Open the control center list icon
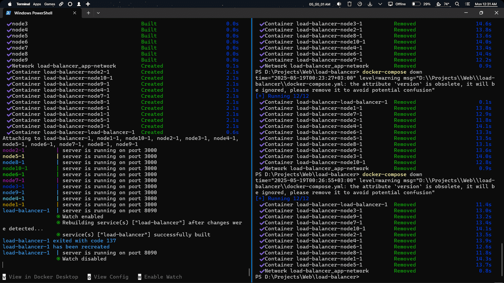The image size is (504, 283). pyautogui.click(x=468, y=4)
